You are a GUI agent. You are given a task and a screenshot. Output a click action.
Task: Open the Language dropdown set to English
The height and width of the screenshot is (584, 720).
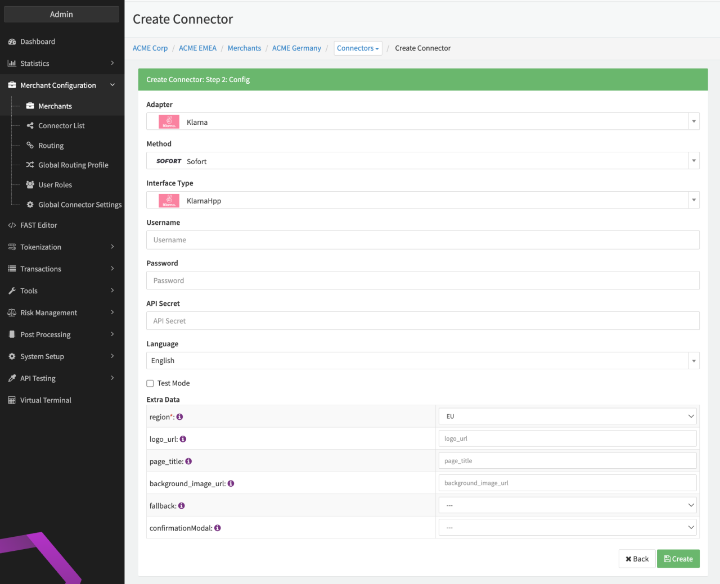pyautogui.click(x=422, y=361)
